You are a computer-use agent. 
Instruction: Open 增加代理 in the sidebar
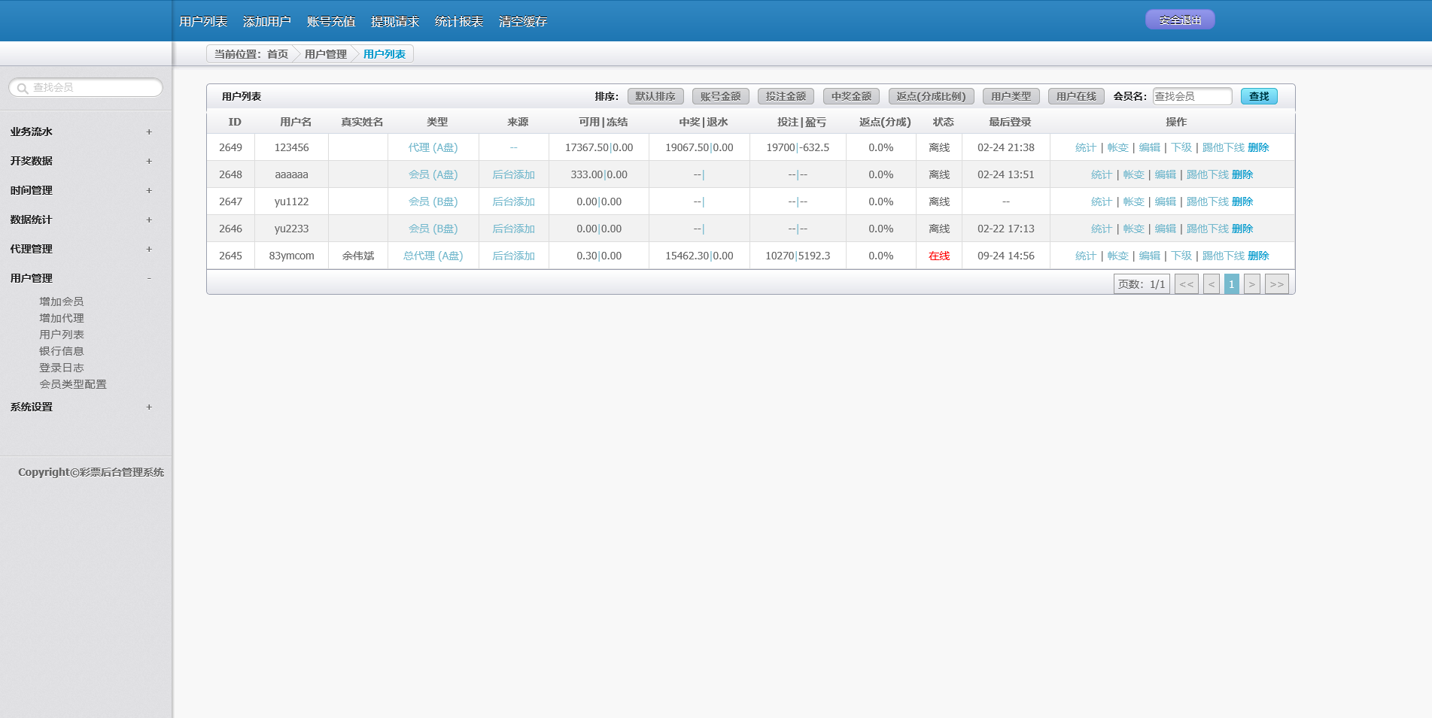[62, 318]
